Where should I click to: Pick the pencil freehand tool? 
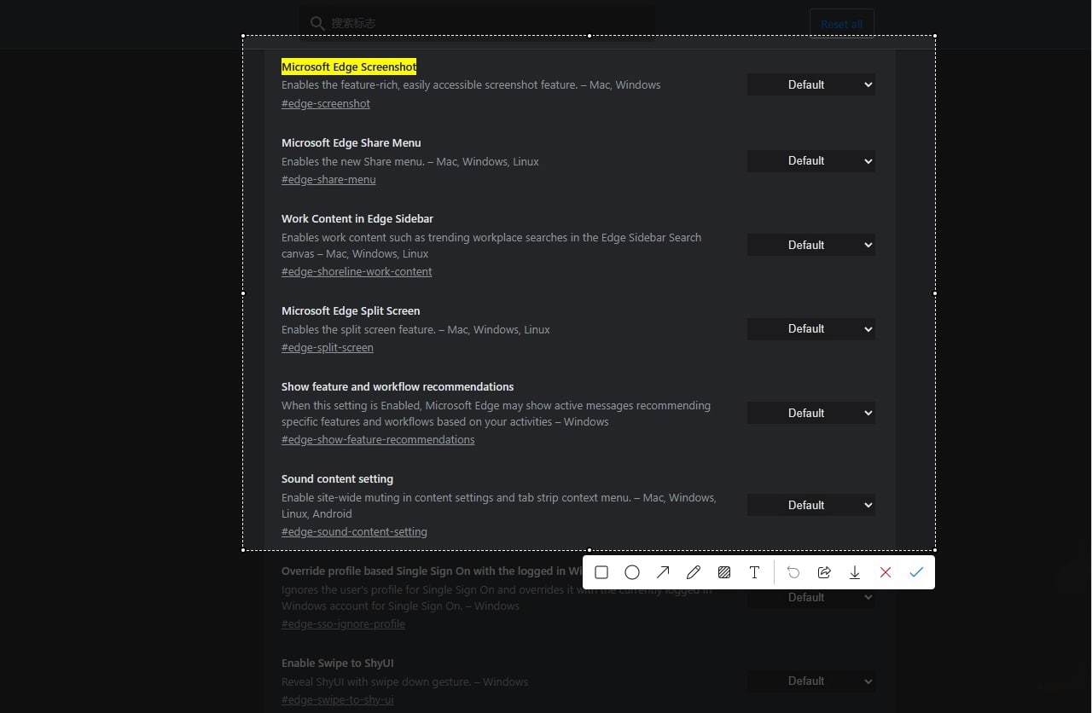click(694, 572)
